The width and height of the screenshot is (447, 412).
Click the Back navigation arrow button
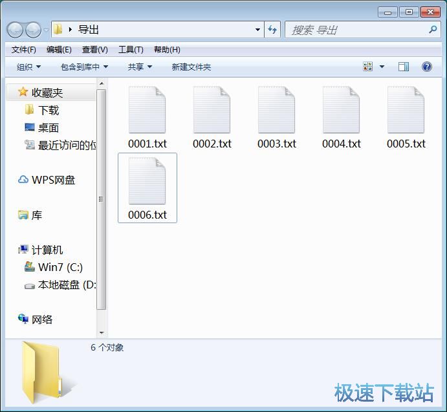pyautogui.click(x=14, y=30)
